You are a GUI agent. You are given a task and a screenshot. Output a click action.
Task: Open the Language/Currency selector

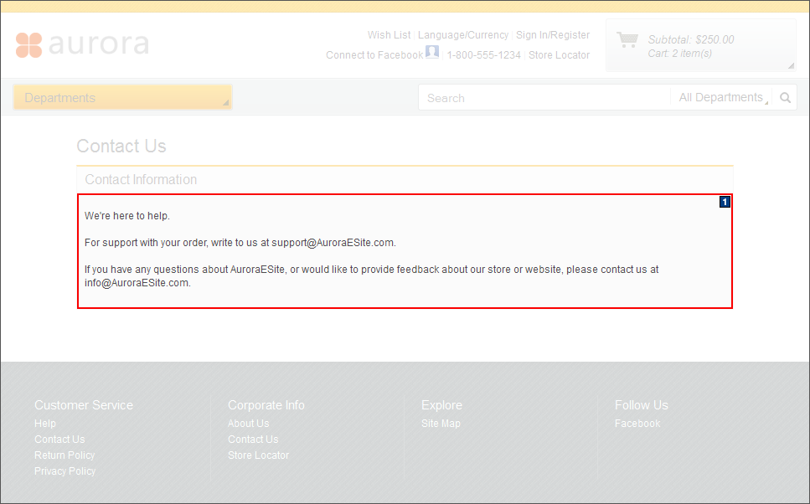coord(463,35)
